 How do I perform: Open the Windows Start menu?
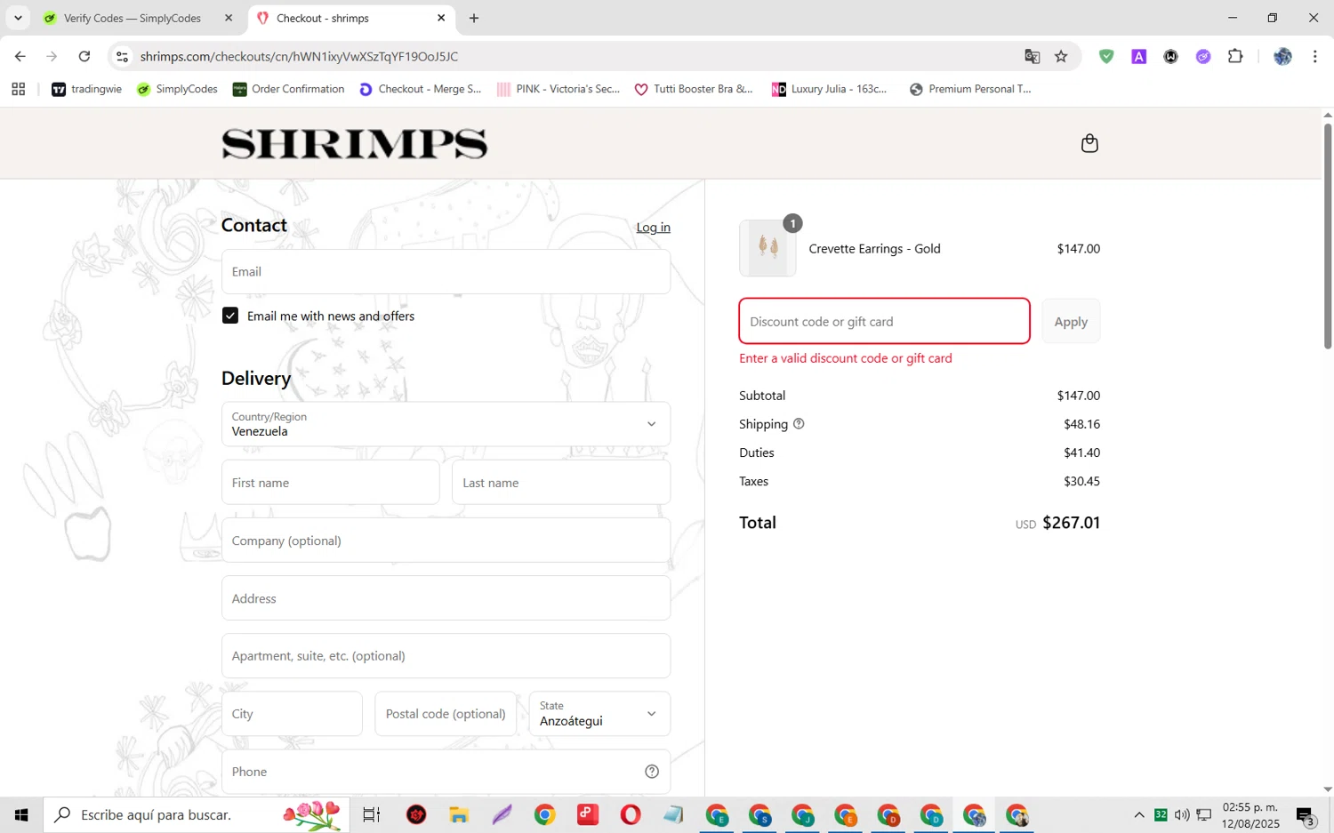point(21,814)
